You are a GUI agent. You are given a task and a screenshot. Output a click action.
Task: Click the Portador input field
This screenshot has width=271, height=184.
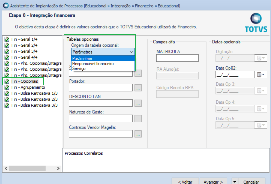(101, 88)
